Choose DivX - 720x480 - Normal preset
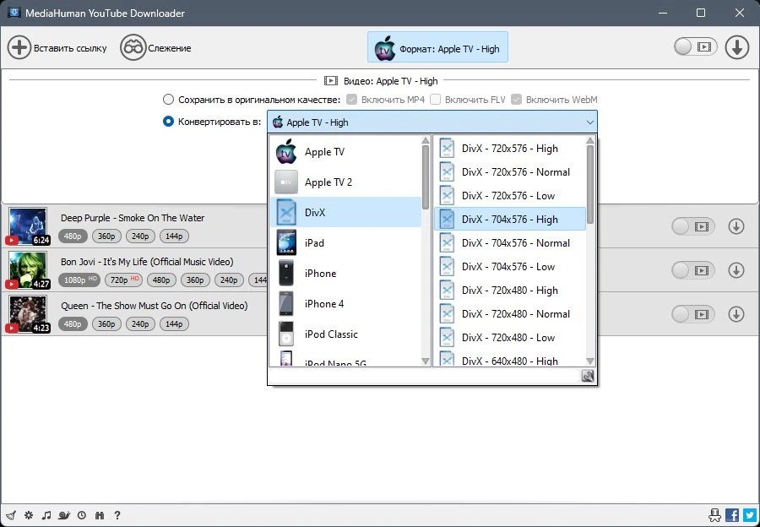This screenshot has width=760, height=527. (510, 313)
